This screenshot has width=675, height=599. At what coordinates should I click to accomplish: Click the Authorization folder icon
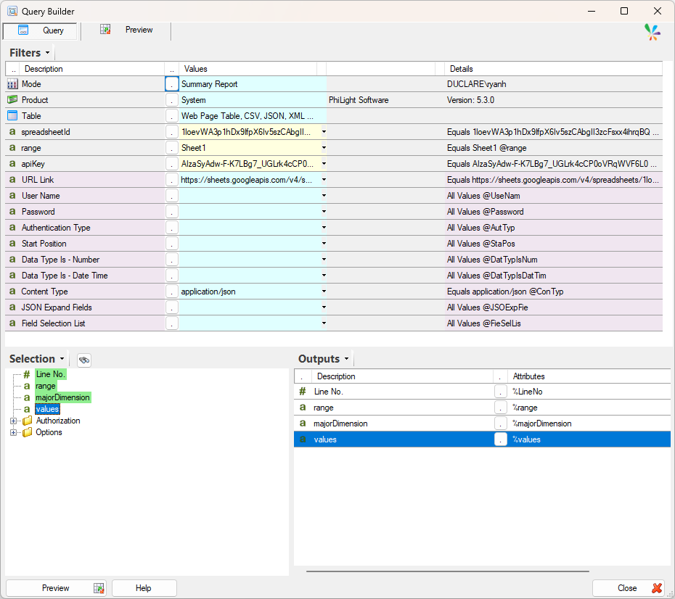(27, 421)
